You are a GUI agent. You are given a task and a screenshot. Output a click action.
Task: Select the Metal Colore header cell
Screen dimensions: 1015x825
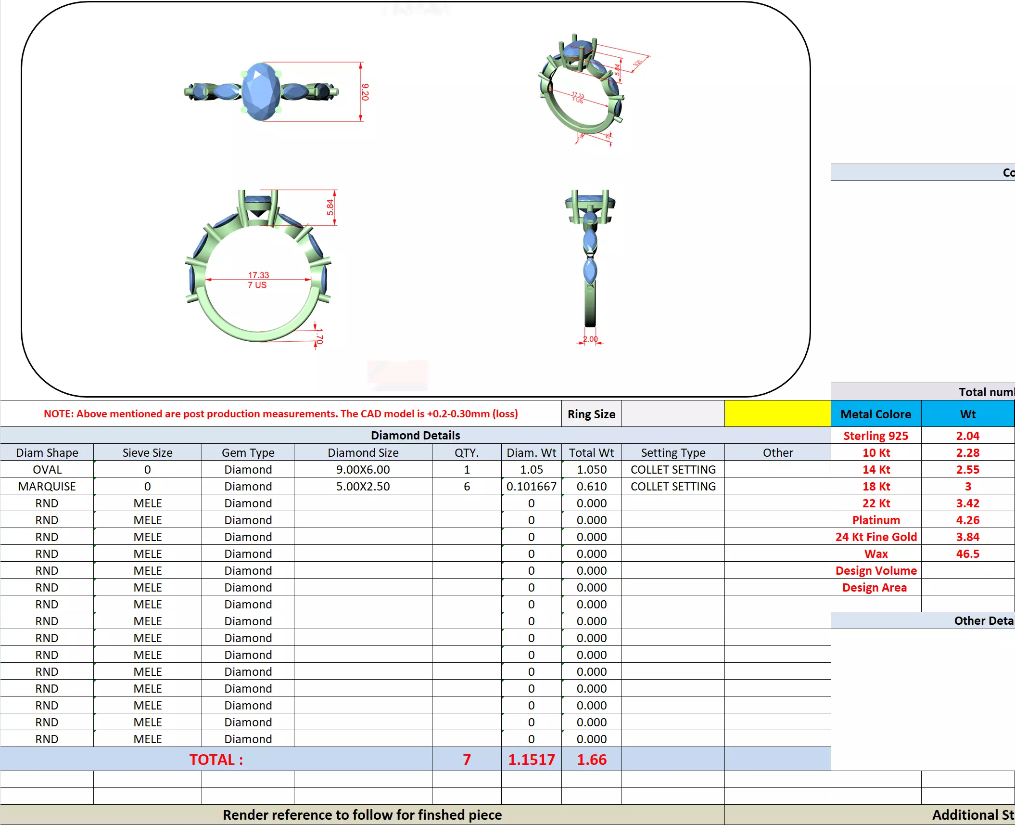click(x=875, y=414)
